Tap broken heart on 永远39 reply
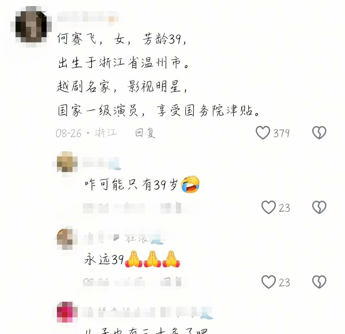345x334 pixels. pyautogui.click(x=319, y=282)
